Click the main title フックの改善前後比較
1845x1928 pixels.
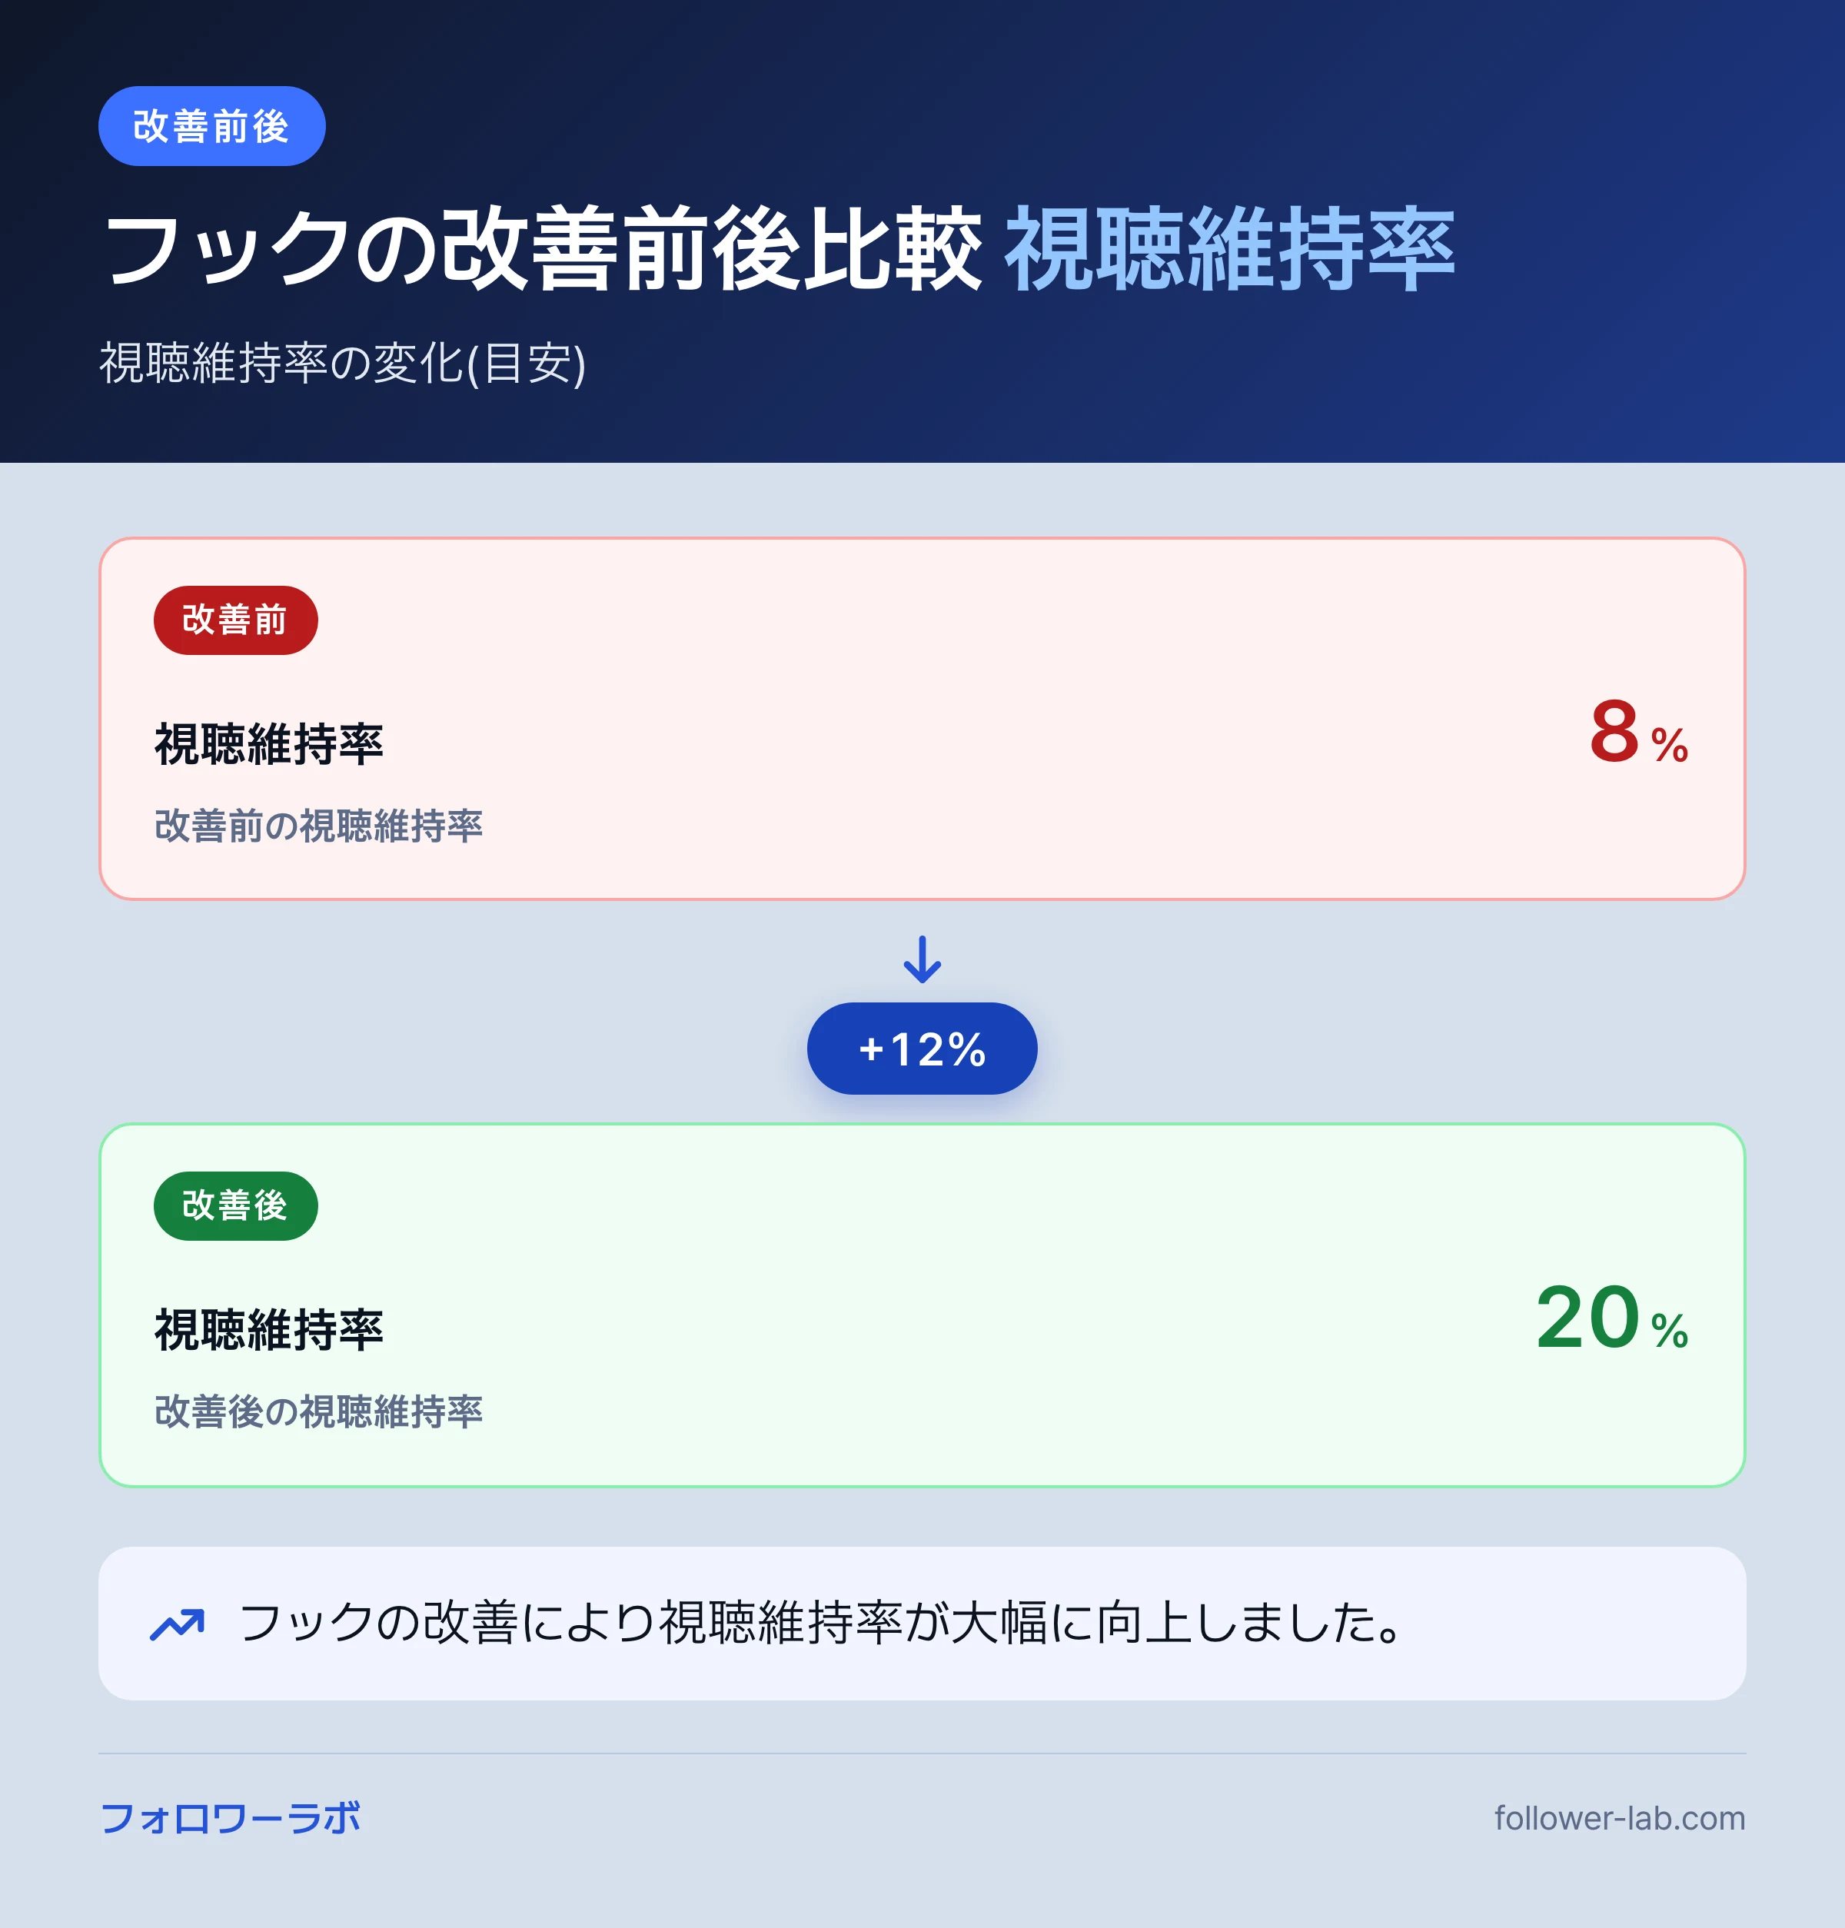544,249
